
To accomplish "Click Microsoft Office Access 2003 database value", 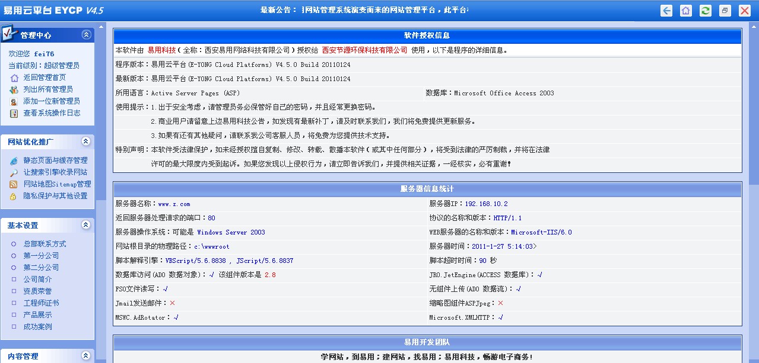I will (x=504, y=93).
